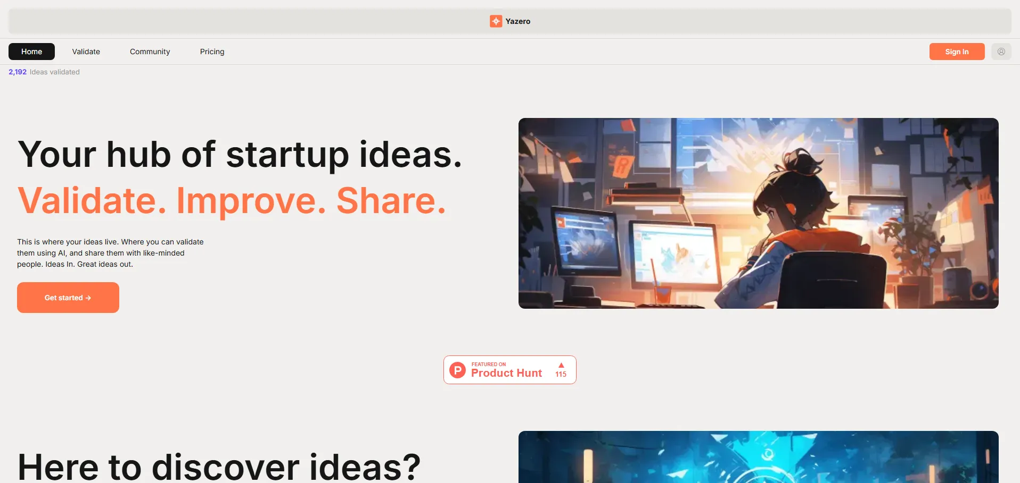Click the arrow on Get started
Screen dimensions: 1020x483
pyautogui.click(x=88, y=298)
